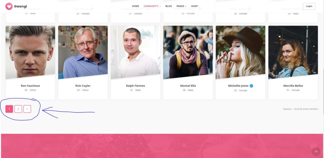The width and height of the screenshot is (324, 158).
Task: Go to page 2 of members
Action: point(18,109)
